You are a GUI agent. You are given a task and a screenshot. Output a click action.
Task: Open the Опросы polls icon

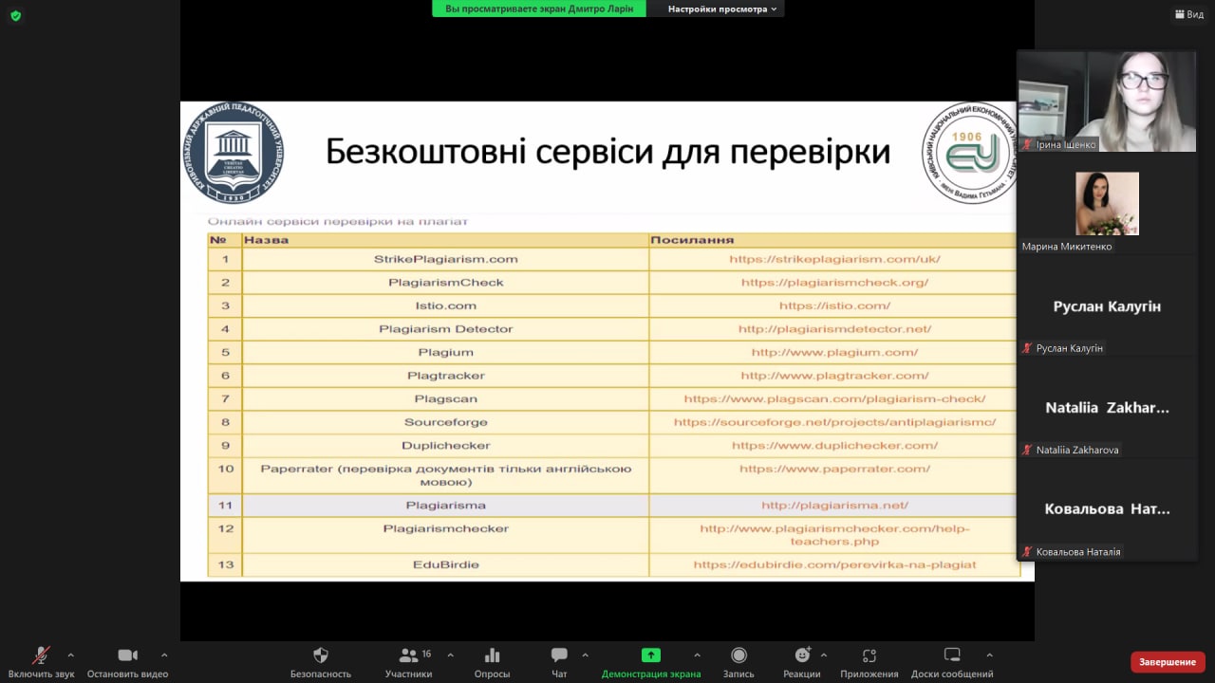pyautogui.click(x=492, y=655)
